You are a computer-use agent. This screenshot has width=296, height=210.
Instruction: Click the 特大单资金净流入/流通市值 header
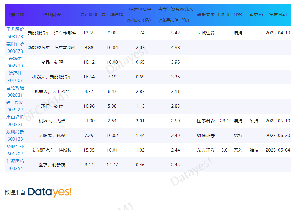pos(175,15)
